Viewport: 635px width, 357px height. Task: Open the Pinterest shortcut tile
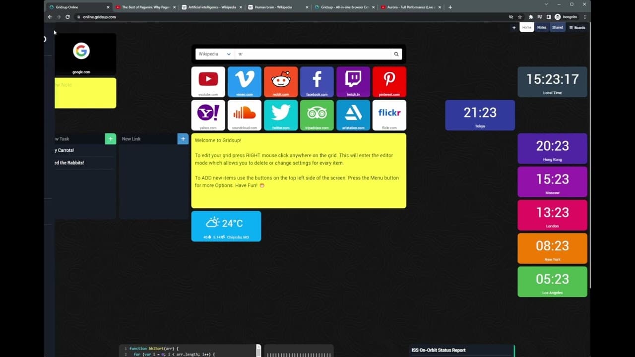point(389,82)
